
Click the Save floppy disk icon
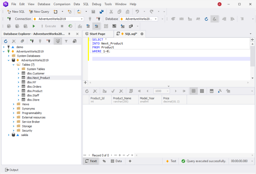(x=93, y=12)
